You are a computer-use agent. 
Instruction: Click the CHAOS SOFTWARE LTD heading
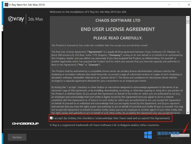[x=118, y=20]
